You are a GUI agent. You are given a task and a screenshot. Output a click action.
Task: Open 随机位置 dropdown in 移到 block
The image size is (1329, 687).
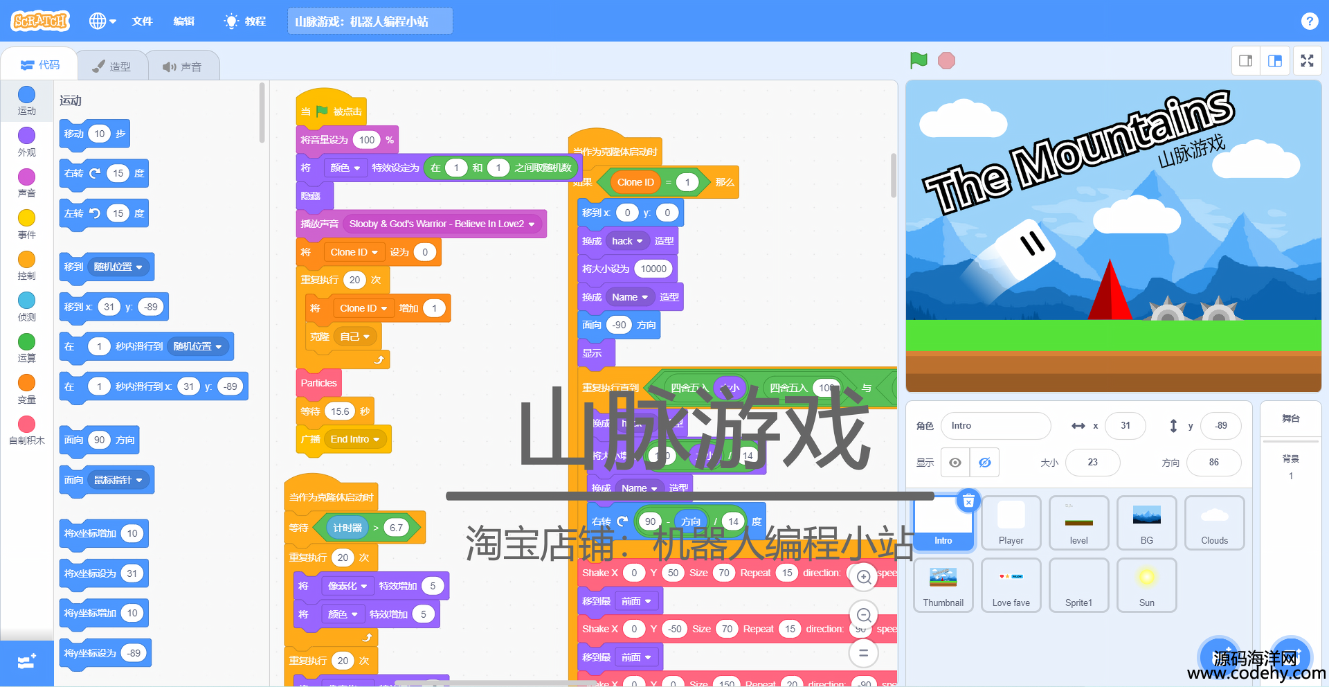[x=118, y=267]
